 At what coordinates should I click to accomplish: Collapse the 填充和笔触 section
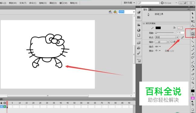(x=144, y=24)
